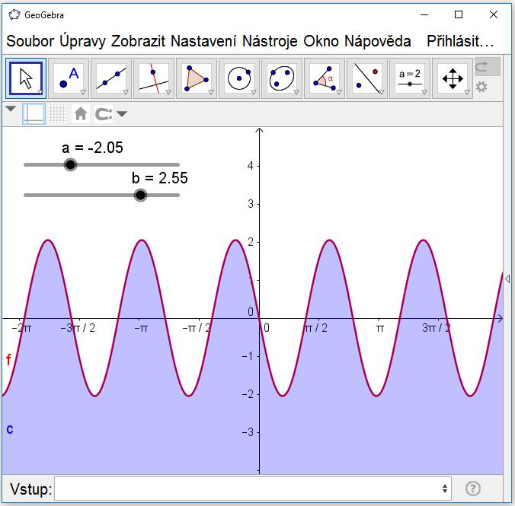The width and height of the screenshot is (515, 506).
Task: Select the Line through two points tool
Action: coord(111,78)
